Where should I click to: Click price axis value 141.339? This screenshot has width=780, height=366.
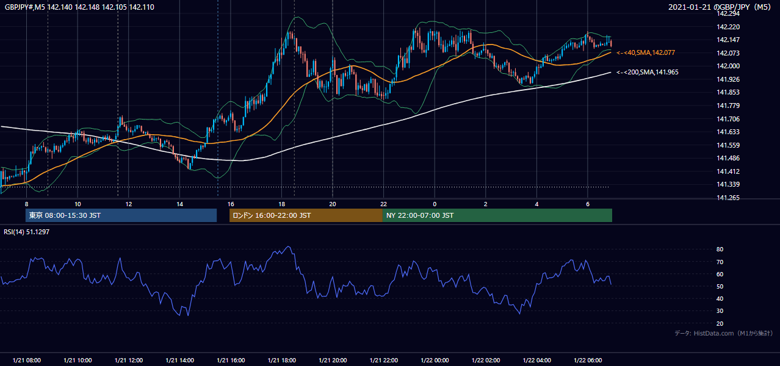tap(728, 184)
